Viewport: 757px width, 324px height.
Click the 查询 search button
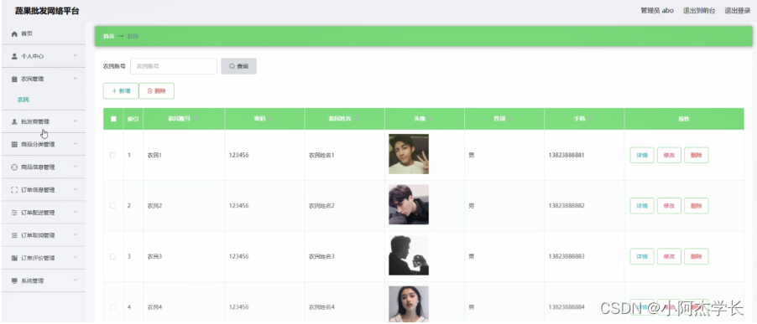tap(238, 66)
